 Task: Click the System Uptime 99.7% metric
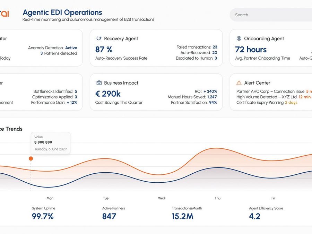[43, 216]
